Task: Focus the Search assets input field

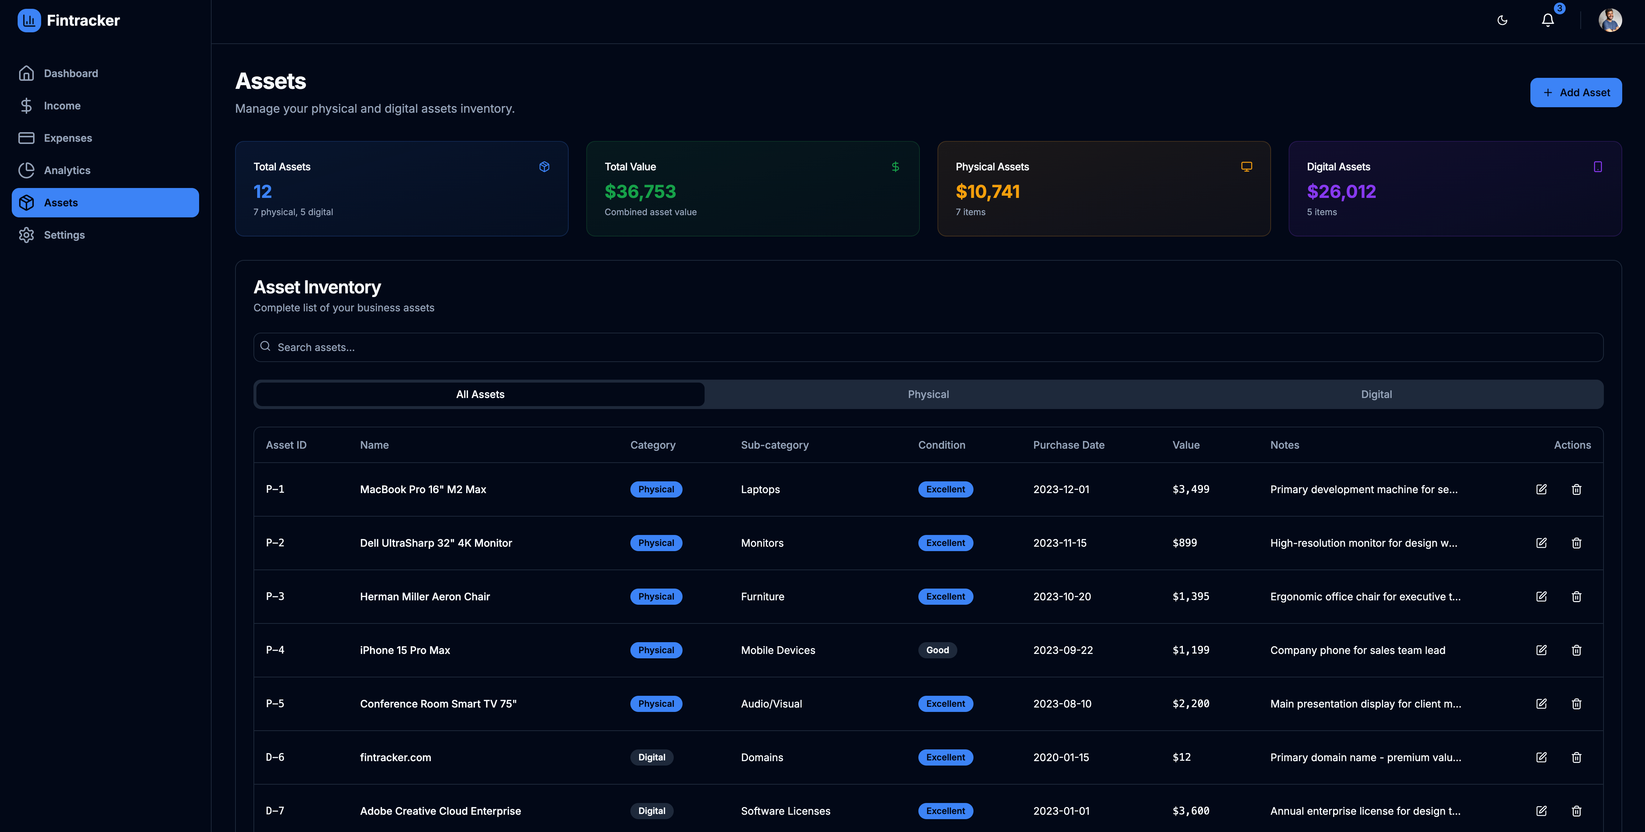Action: coord(928,347)
